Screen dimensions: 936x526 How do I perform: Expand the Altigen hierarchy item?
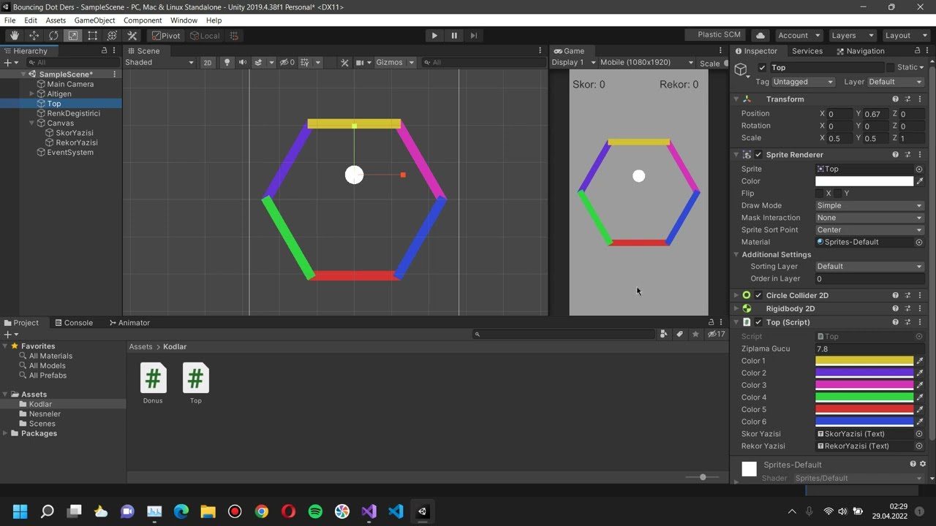tap(31, 94)
